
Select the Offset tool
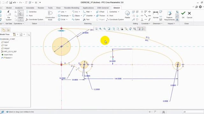pyautogui.click(x=100, y=12)
